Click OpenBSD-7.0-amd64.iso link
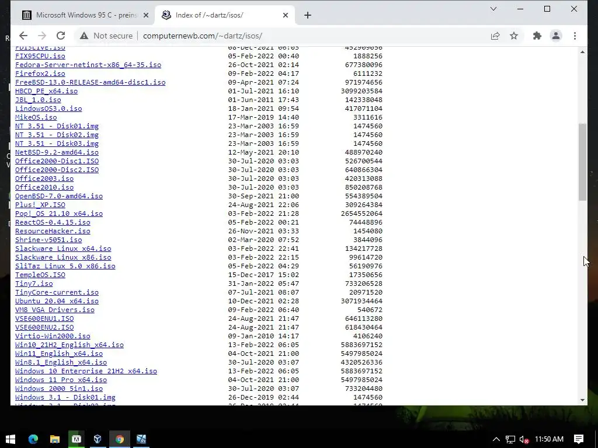Image resolution: width=598 pixels, height=448 pixels. 59,196
